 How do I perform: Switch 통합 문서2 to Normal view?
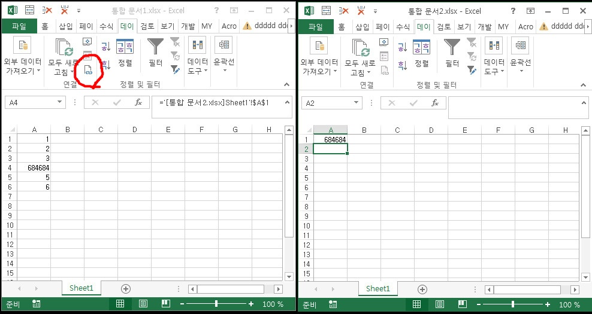pos(417,304)
